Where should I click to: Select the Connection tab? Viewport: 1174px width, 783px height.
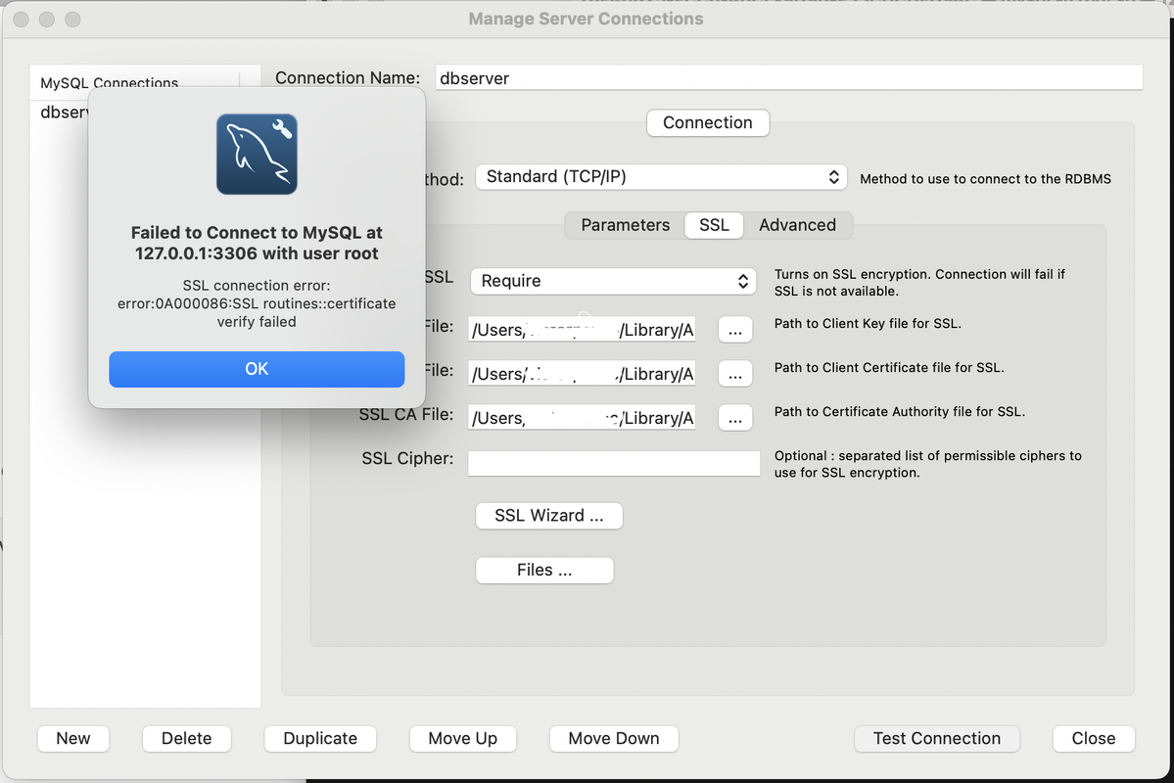coord(708,122)
